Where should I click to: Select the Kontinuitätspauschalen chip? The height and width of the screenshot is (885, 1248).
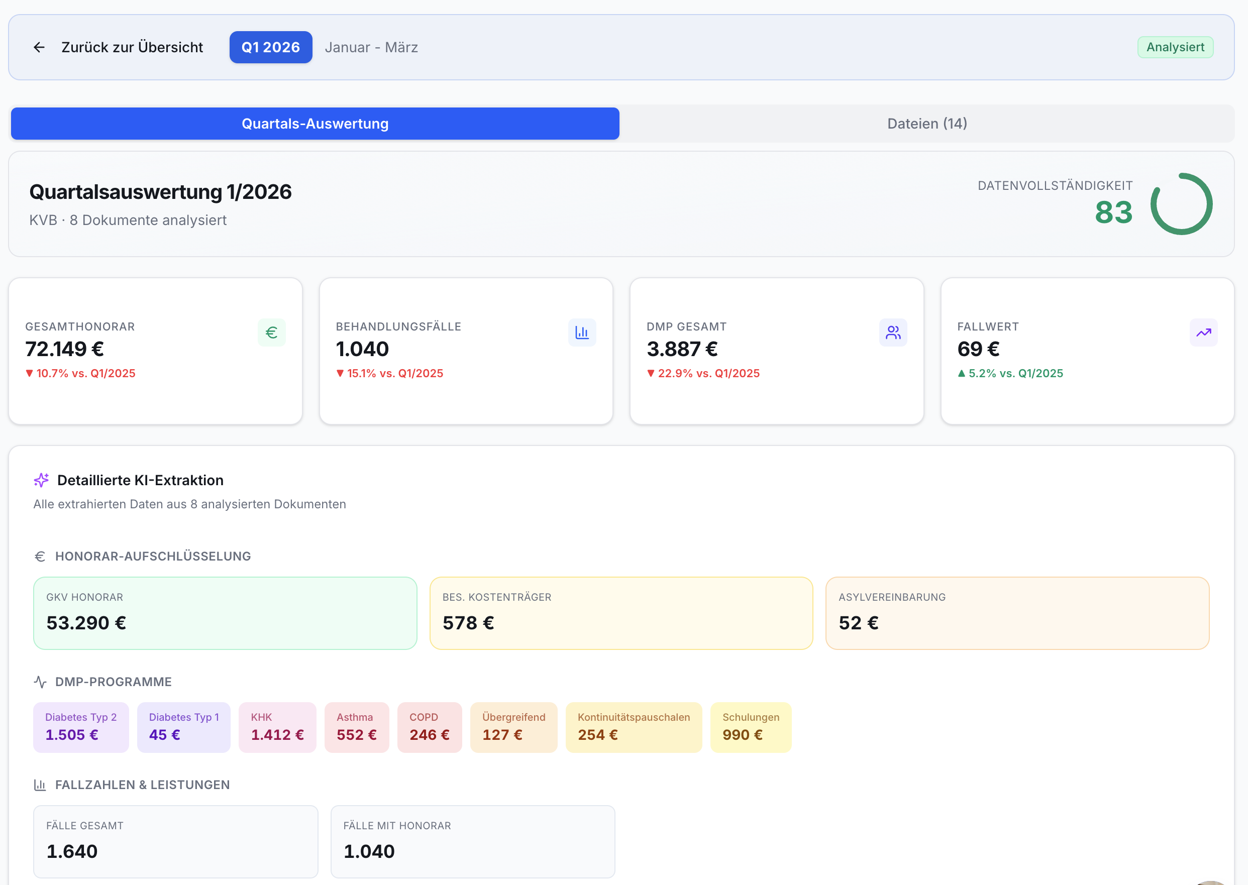pyautogui.click(x=634, y=727)
